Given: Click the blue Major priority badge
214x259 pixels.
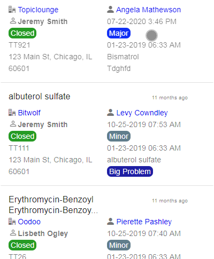Looking at the screenshot, I should click(x=119, y=33).
